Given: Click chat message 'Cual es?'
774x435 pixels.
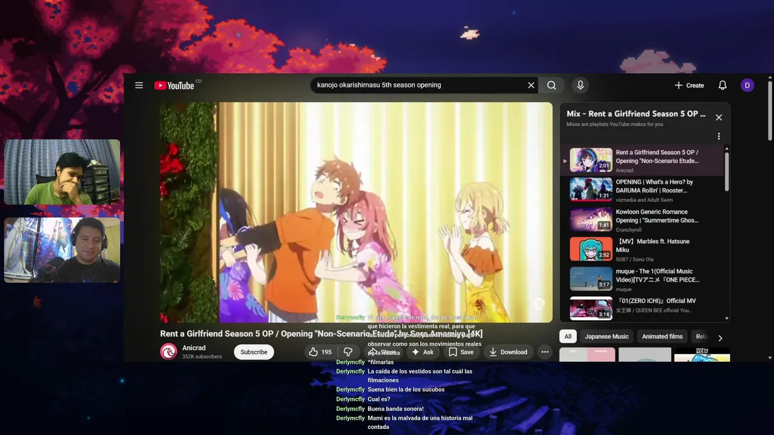Looking at the screenshot, I should click(379, 399).
